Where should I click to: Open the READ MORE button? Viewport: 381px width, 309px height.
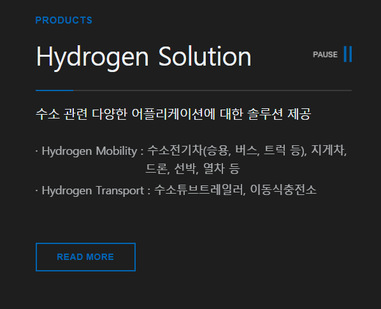(x=85, y=257)
